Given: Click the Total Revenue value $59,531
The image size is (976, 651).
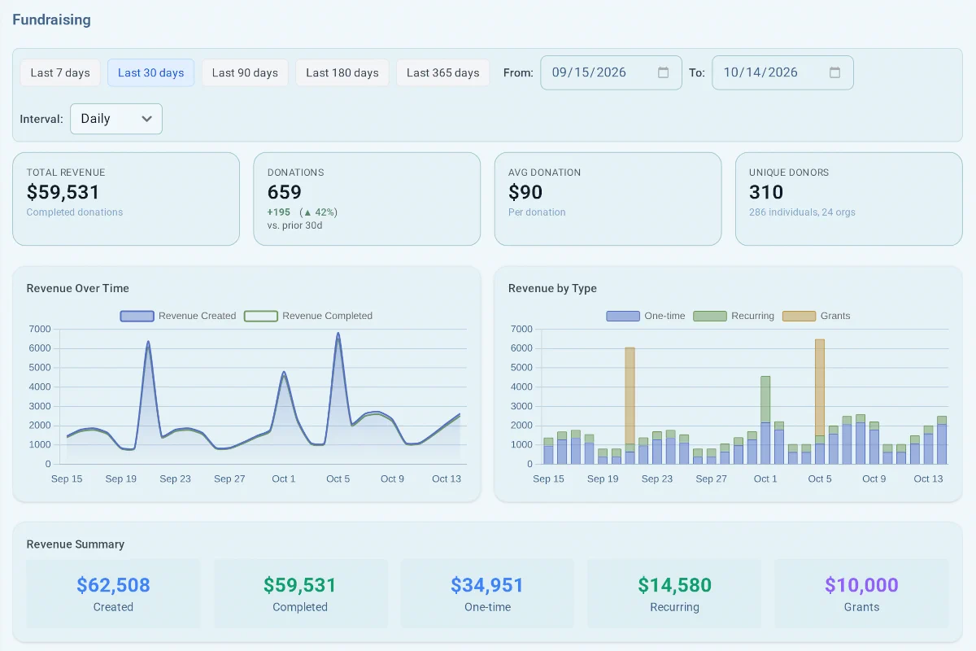Looking at the screenshot, I should click(63, 192).
